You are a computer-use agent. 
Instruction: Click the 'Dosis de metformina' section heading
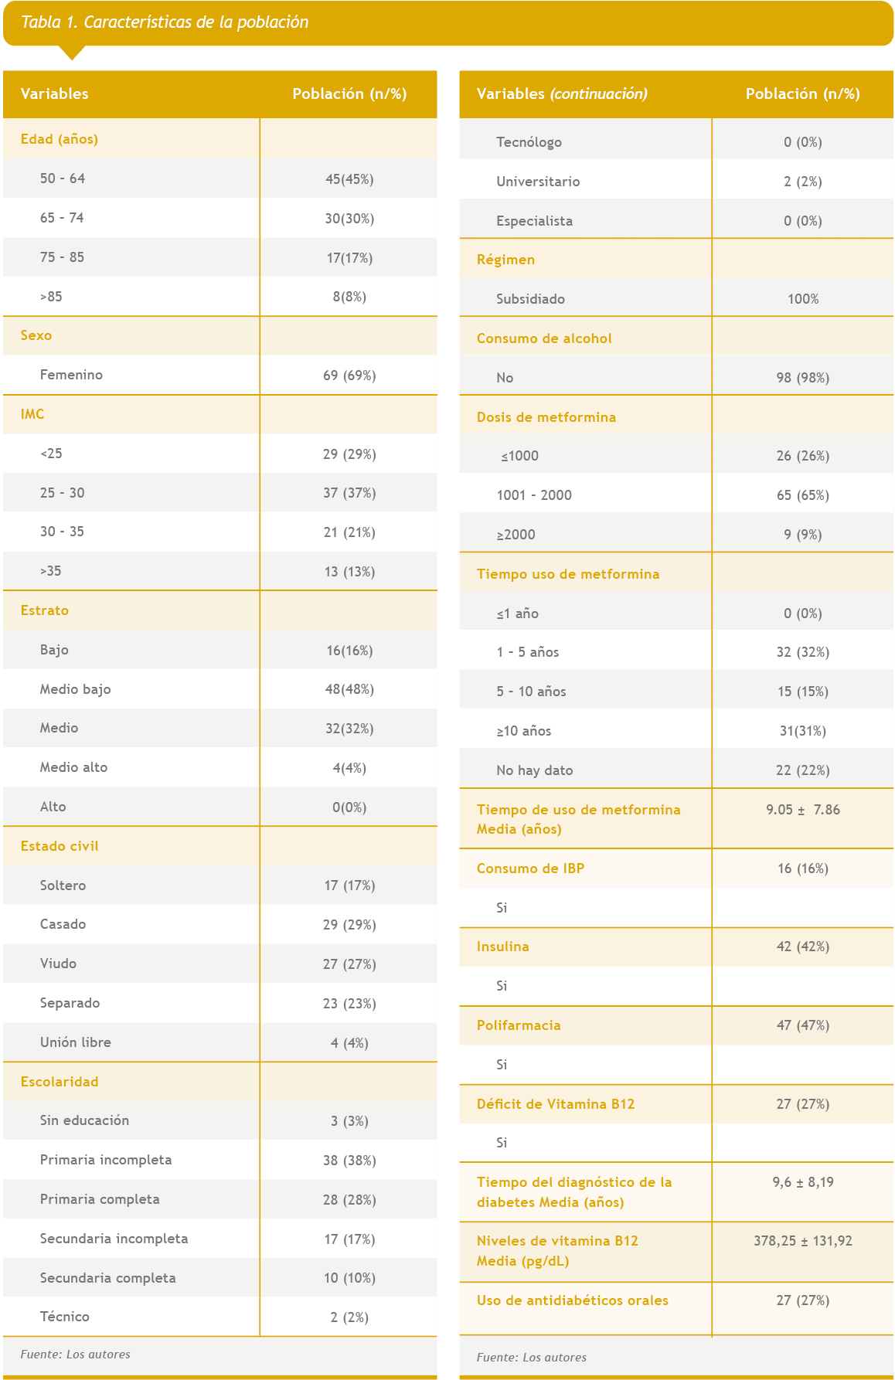(x=546, y=418)
